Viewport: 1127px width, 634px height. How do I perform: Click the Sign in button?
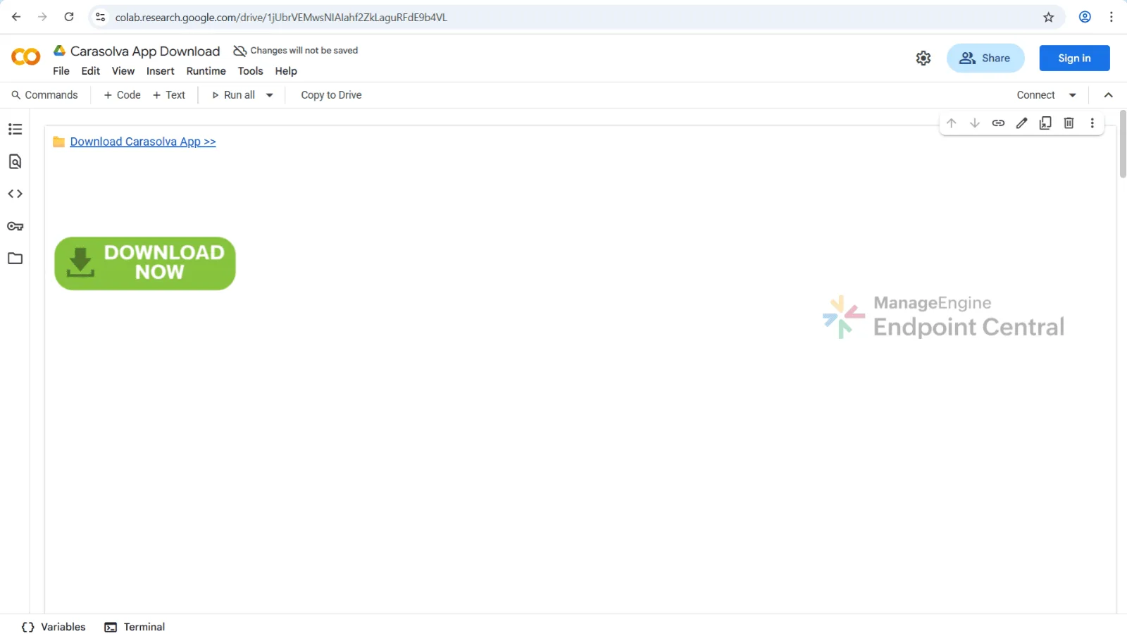tap(1075, 58)
